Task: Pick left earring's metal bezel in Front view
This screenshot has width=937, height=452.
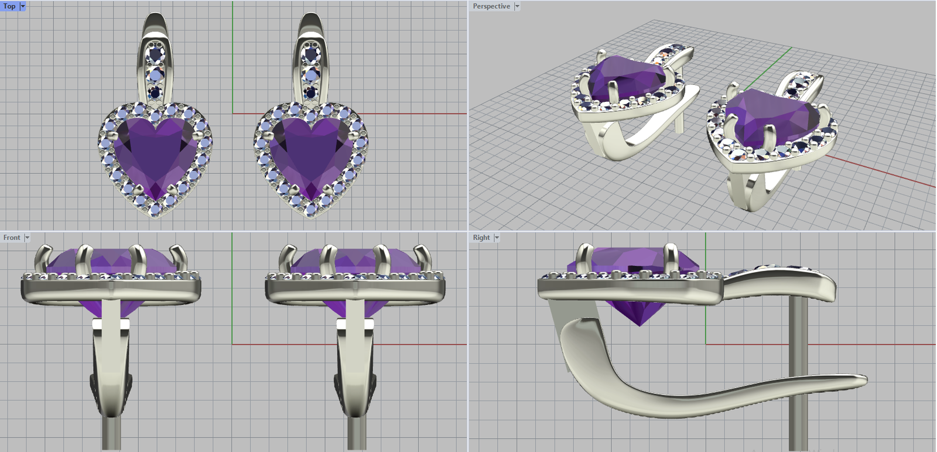Action: 111,290
